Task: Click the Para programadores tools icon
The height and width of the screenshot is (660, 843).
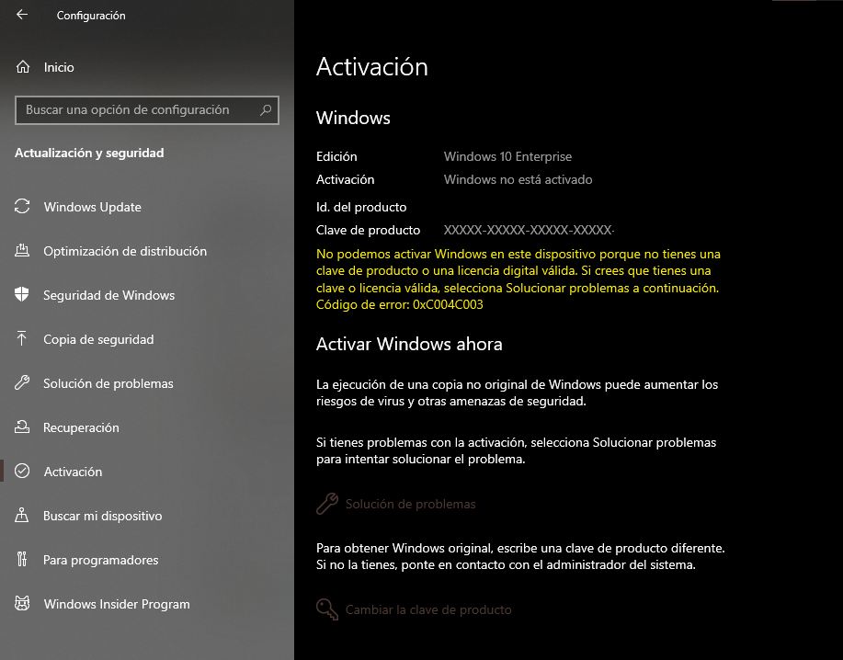Action: (22, 559)
